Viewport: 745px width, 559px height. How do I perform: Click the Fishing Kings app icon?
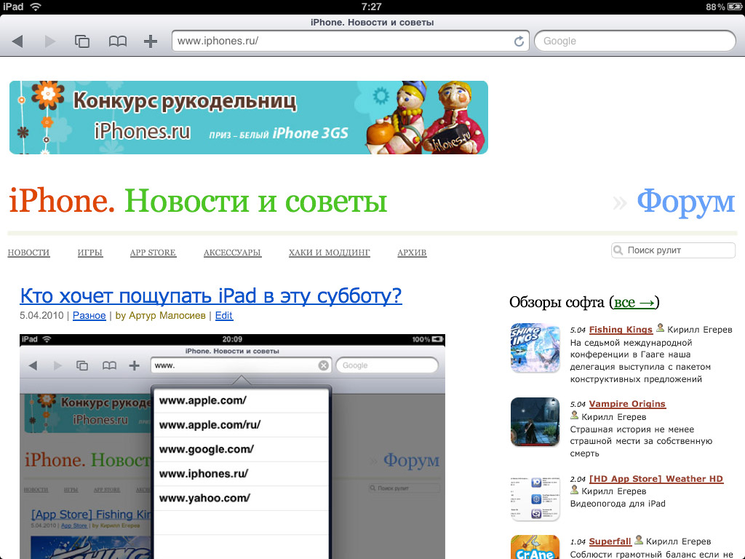coord(535,347)
